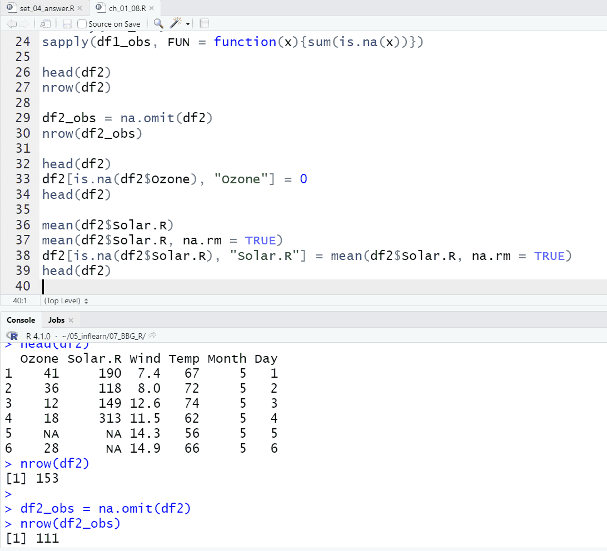Go back to previous source location
This screenshot has height=551, width=607.
point(12,24)
